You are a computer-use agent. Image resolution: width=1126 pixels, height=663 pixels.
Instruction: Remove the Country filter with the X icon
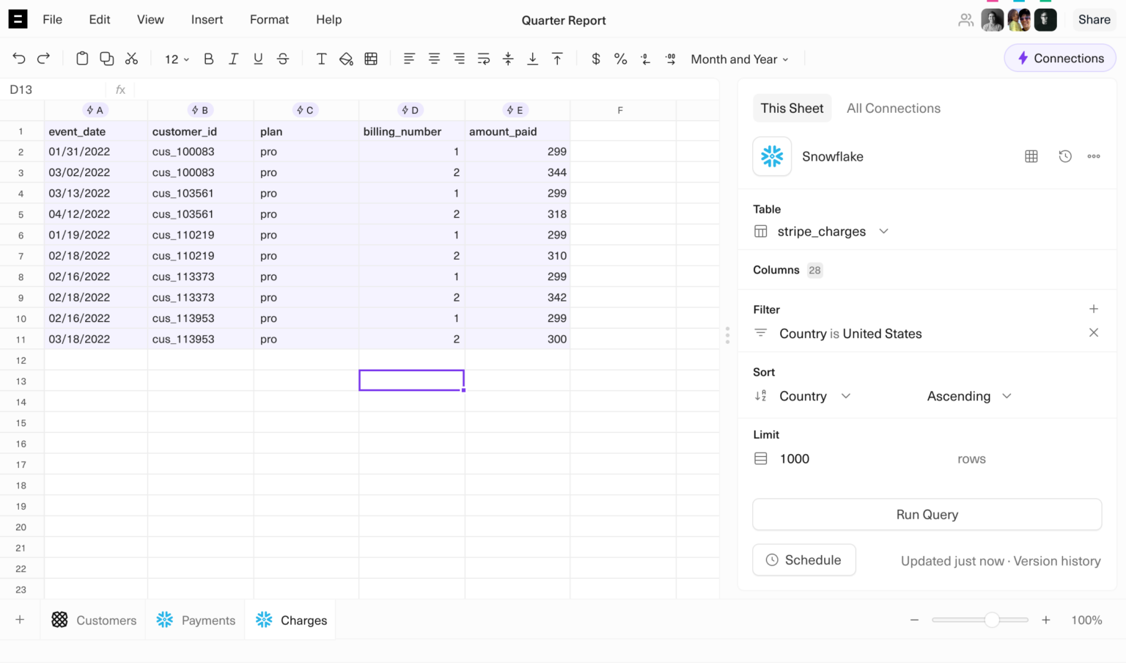tap(1093, 332)
